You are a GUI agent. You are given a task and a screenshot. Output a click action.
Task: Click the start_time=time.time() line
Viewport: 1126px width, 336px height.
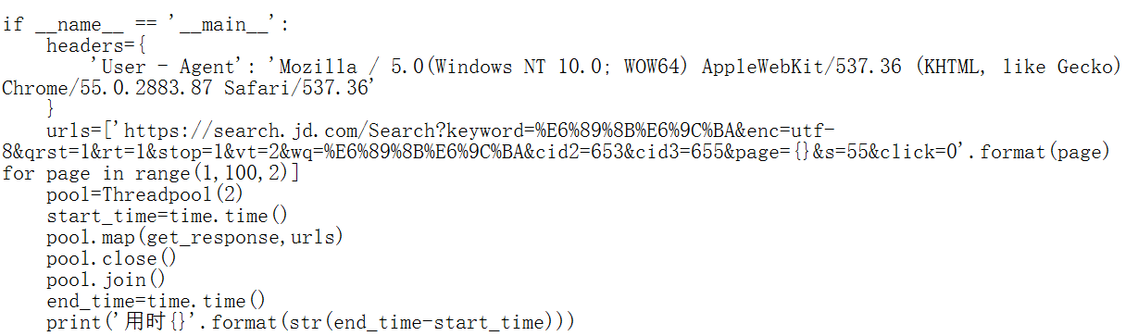point(168,216)
